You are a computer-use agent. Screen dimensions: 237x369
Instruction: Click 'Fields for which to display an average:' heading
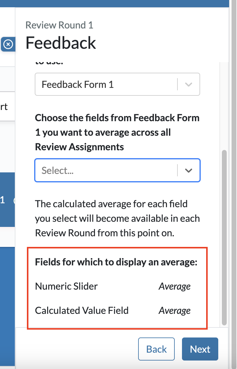point(116,262)
